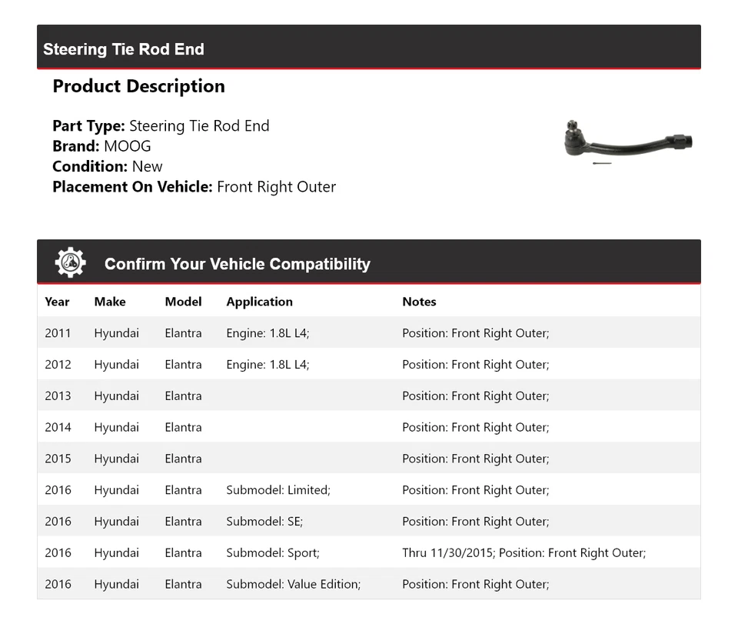Click the Submodel: Value Edition cell

coord(293,585)
